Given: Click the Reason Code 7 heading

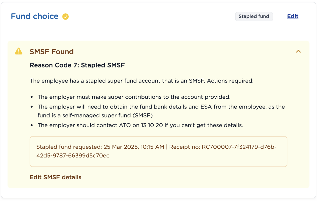Looking at the screenshot, I should 77,65.
